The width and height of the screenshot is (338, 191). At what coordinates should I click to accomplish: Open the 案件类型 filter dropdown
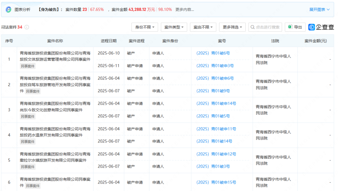174,27
